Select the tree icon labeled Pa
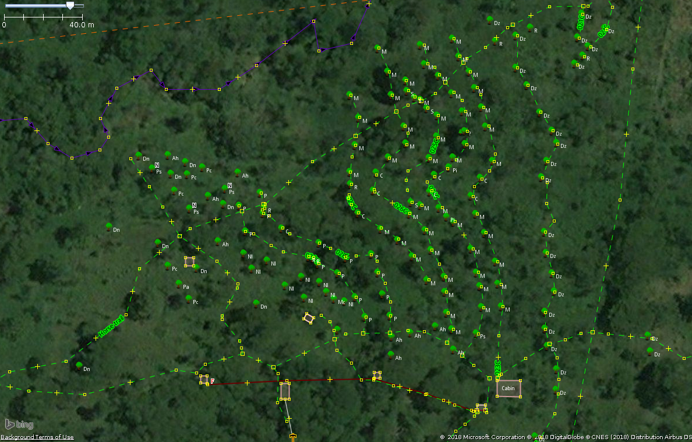Image resolution: width=692 pixels, height=442 pixels. 179,284
